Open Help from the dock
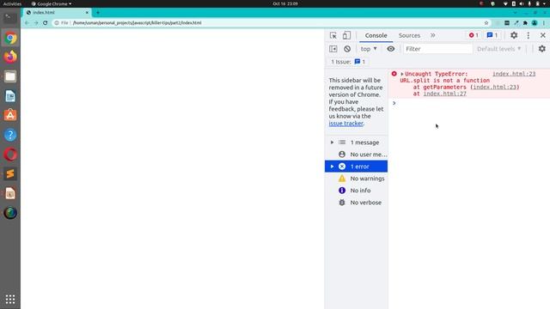The image size is (550, 309). (x=10, y=135)
